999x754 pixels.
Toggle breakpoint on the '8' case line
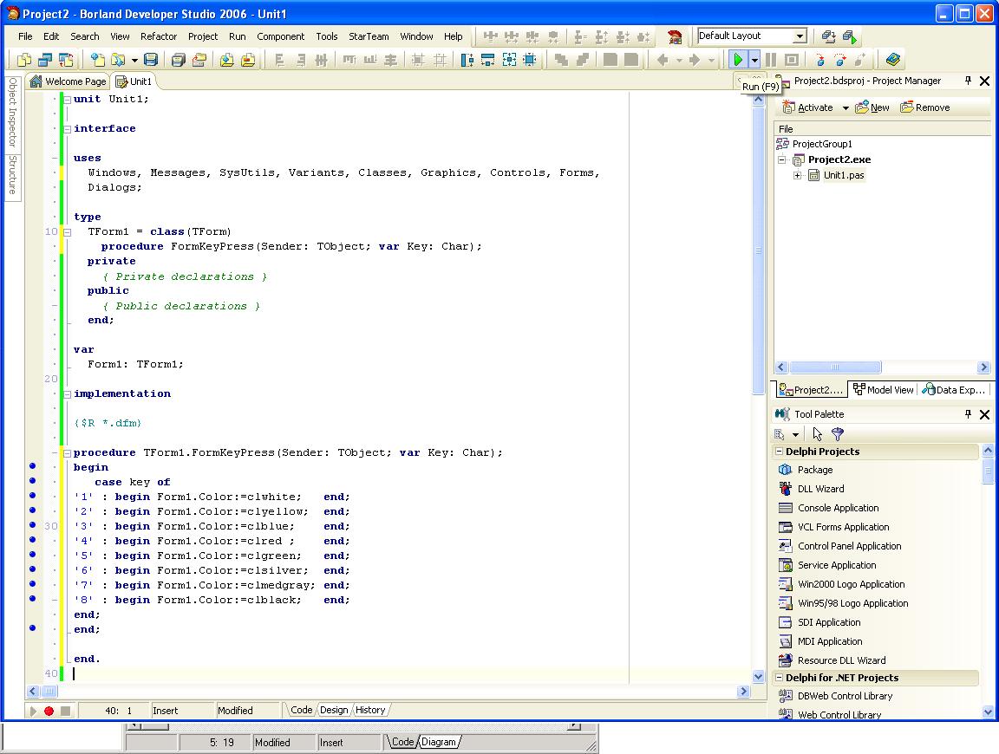(32, 599)
